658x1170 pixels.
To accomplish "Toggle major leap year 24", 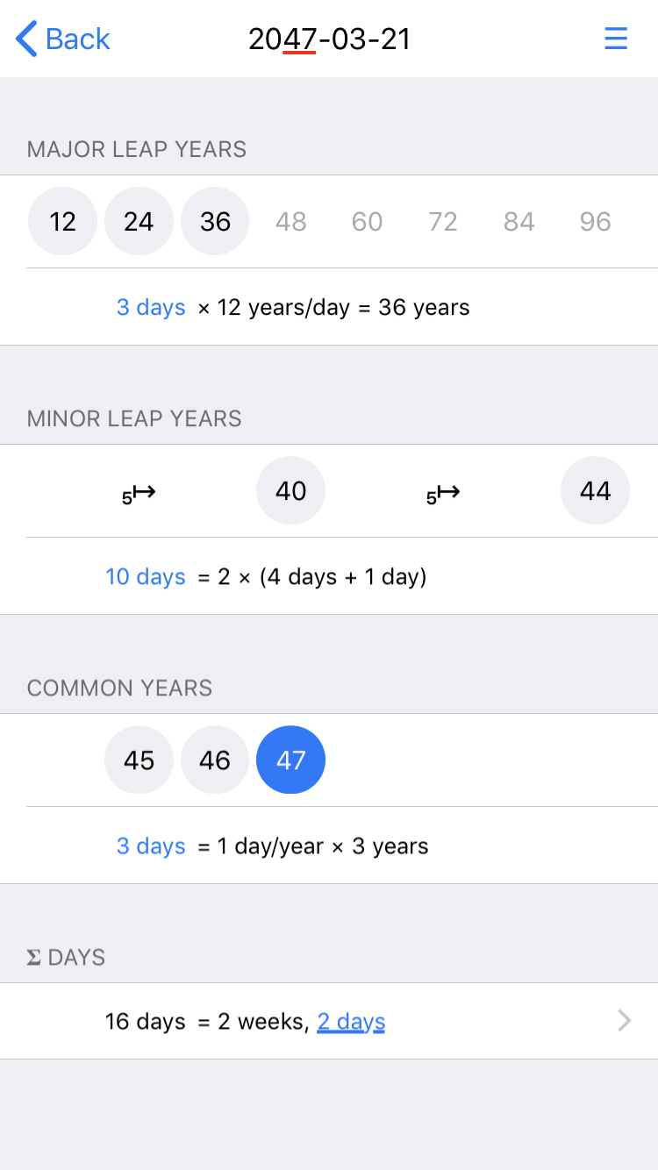I will click(x=139, y=221).
